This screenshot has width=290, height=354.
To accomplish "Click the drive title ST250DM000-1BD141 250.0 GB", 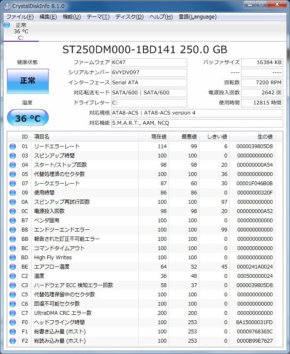I will coord(145,50).
